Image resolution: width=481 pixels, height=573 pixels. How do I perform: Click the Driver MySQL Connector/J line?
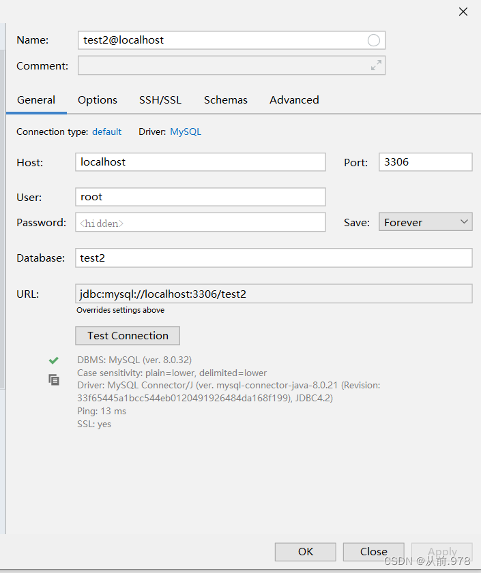pos(229,385)
